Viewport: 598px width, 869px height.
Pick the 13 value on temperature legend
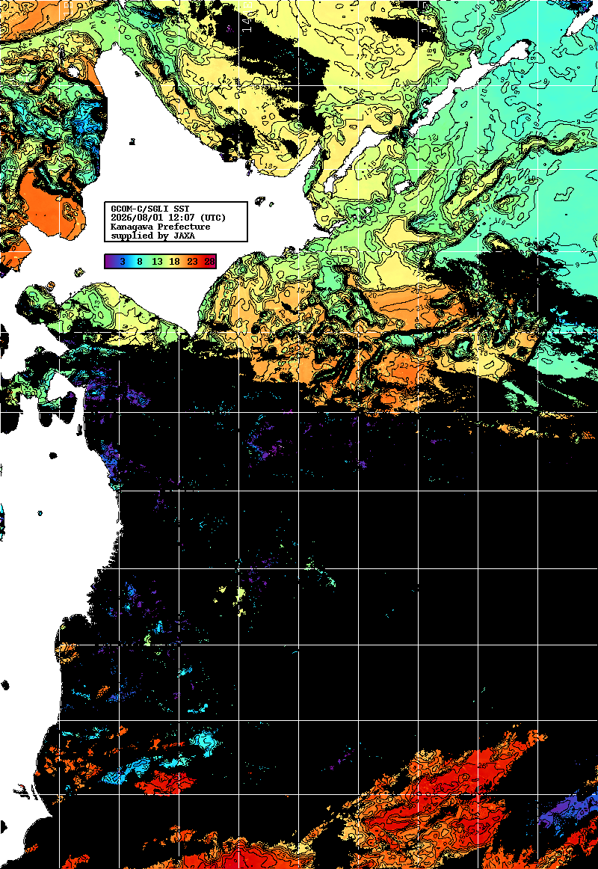point(157,262)
